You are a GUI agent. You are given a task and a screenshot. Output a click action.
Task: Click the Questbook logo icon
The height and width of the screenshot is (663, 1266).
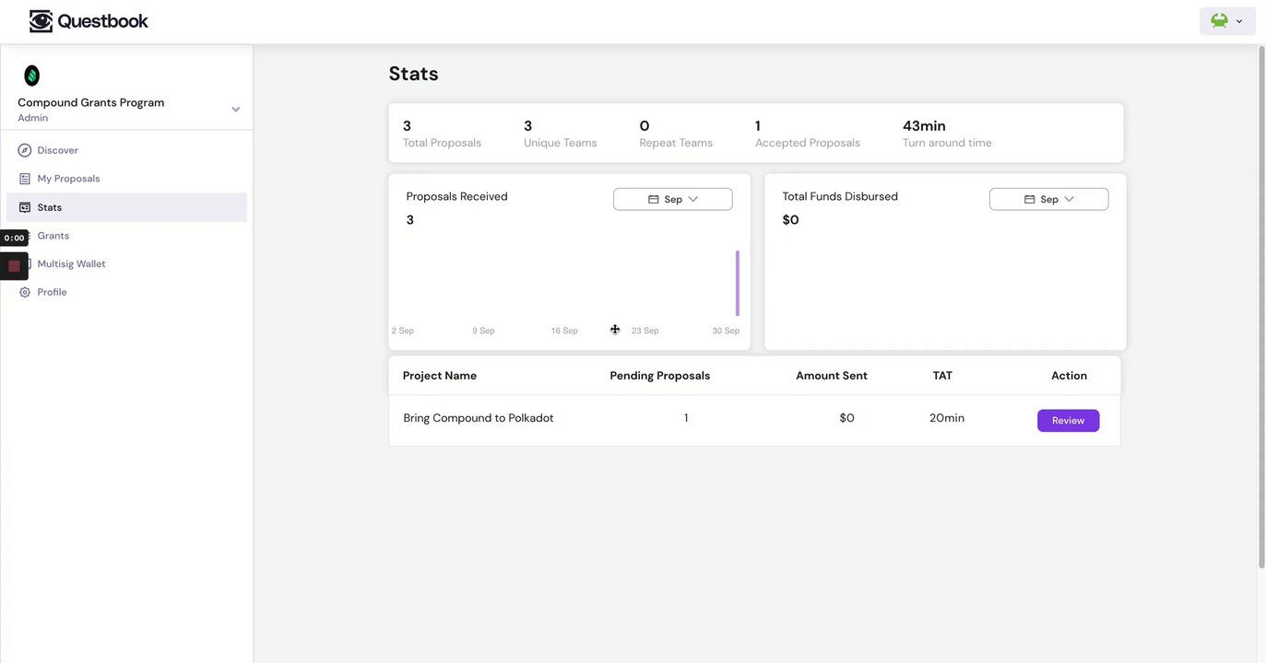coord(41,21)
